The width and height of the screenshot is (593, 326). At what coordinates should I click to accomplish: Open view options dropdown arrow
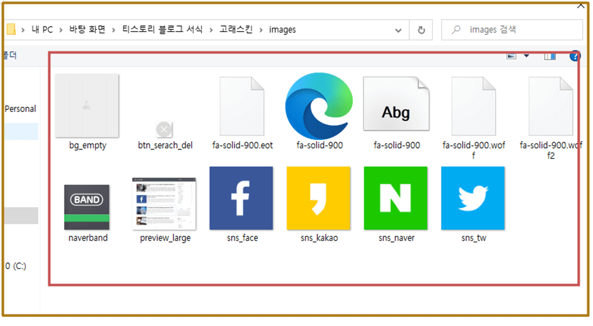point(526,56)
